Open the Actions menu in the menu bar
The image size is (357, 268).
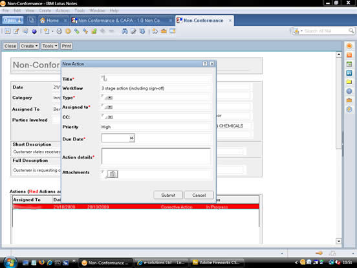(62, 11)
